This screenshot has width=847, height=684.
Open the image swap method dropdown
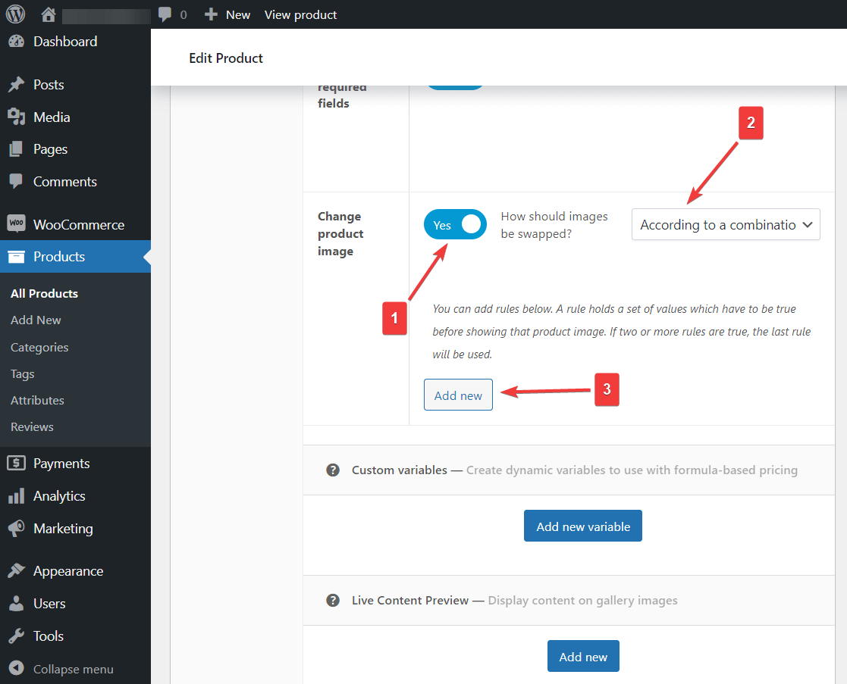726,224
